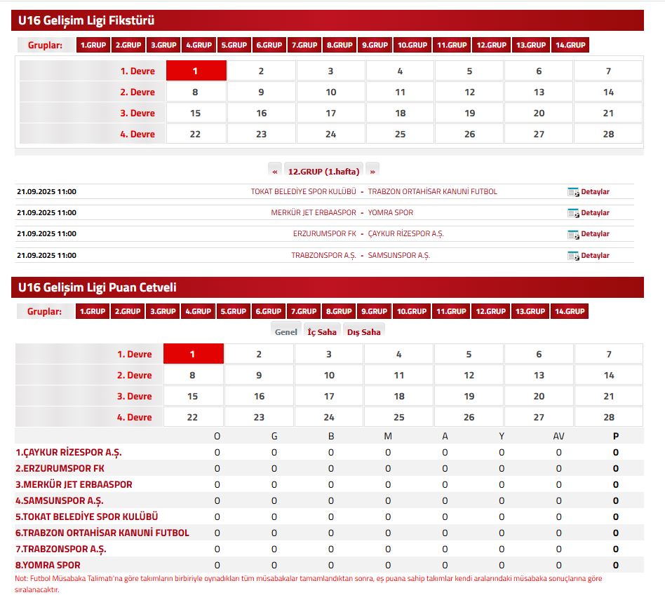
Task: Open the İç Saha standings tab
Action: (x=322, y=332)
